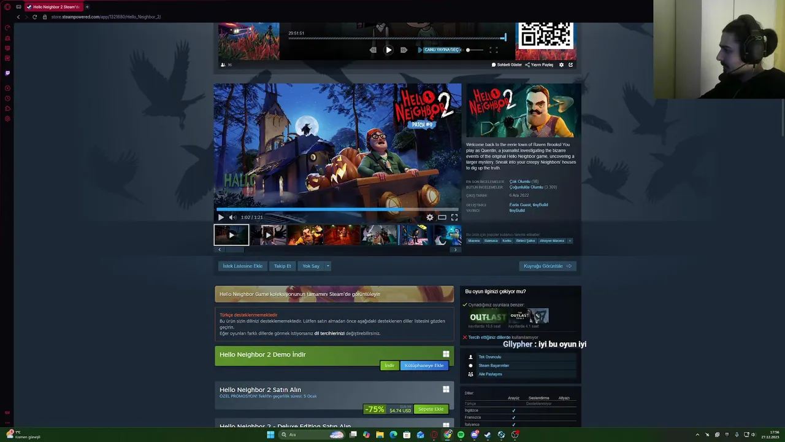The image size is (785, 442).
Task: Select Macera tag
Action: (474, 241)
